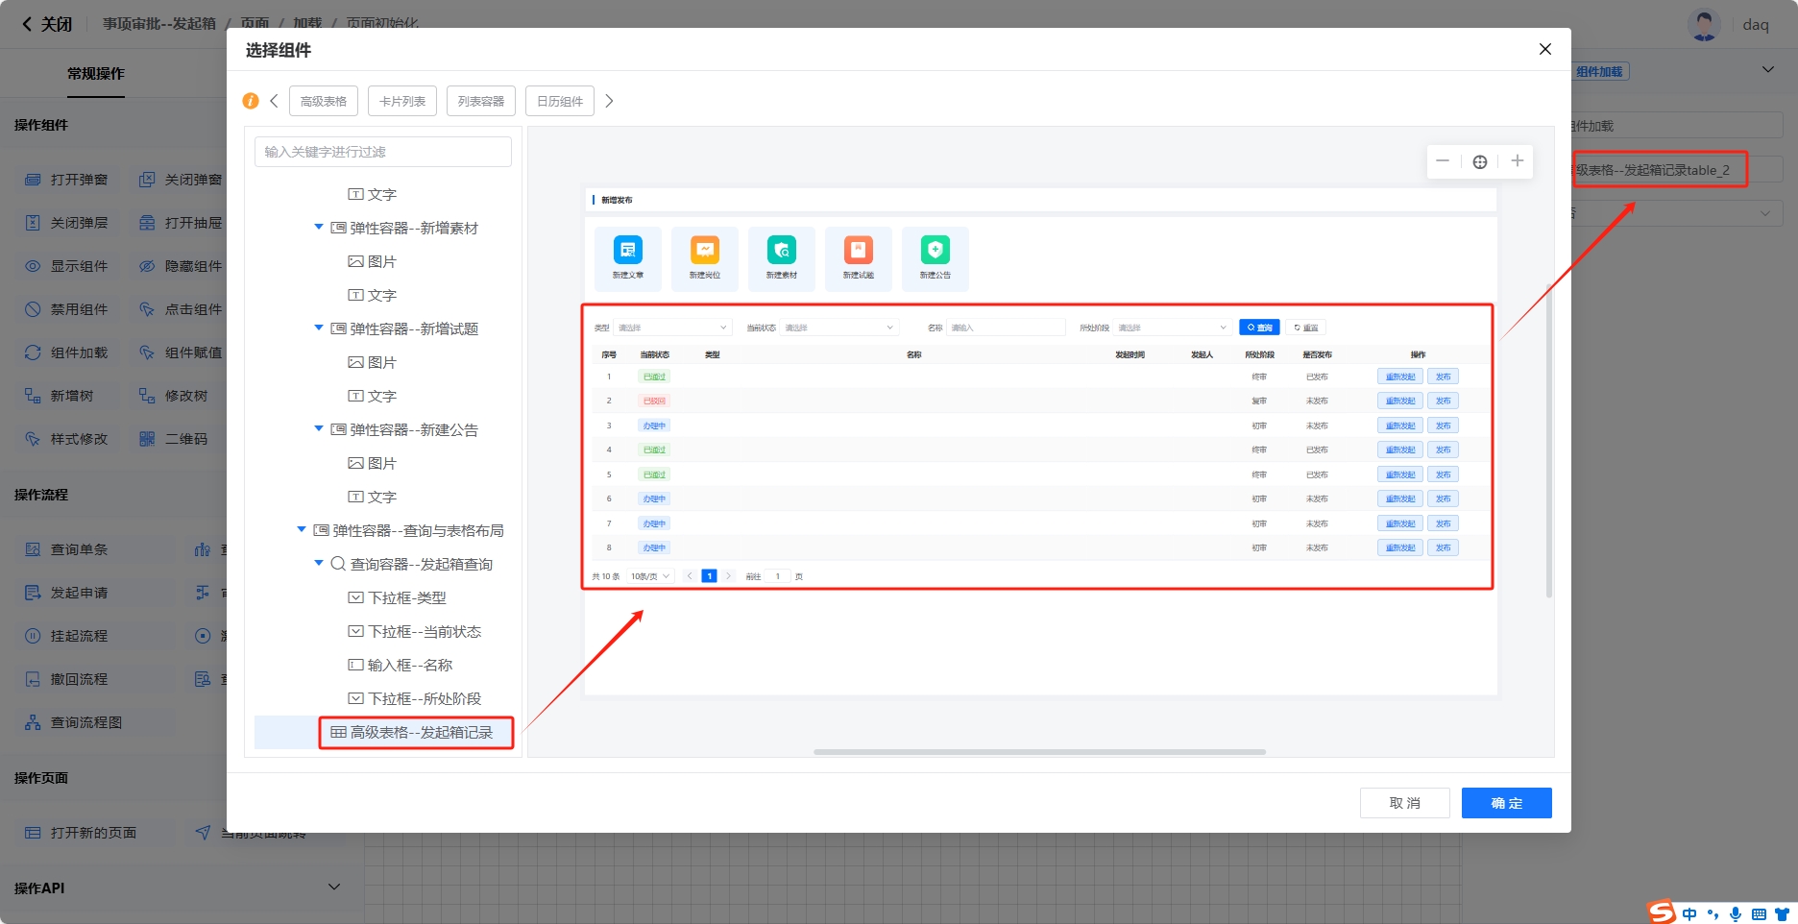Click the green 新建公告 shield icon
Image resolution: width=1798 pixels, height=924 pixels.
pos(935,251)
